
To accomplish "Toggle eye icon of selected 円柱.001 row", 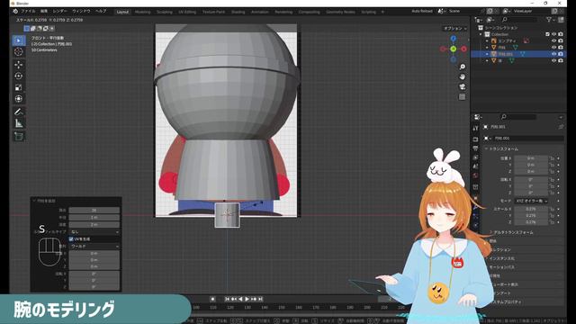I will 554,54.
